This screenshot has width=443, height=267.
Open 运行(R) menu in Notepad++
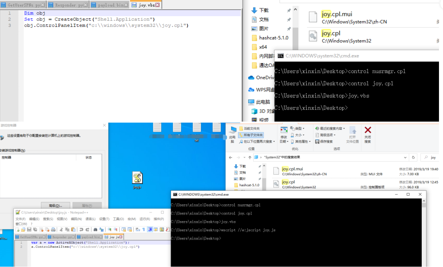tap(145, 219)
